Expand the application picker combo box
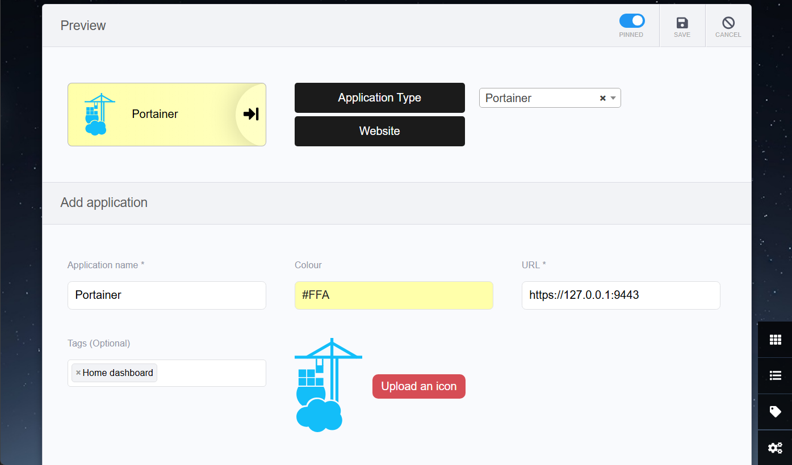792x465 pixels. [x=613, y=98]
